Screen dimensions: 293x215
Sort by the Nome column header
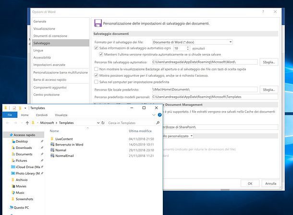point(54,131)
